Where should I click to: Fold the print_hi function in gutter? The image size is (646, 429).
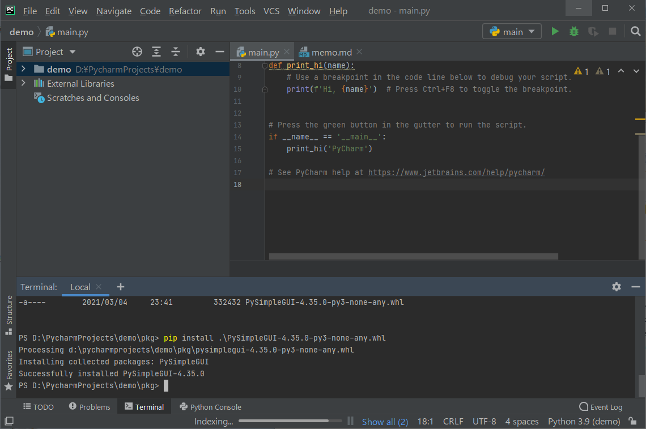coord(265,66)
